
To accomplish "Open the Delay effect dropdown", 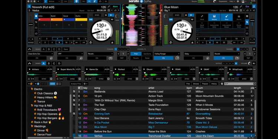I will (197, 54).
